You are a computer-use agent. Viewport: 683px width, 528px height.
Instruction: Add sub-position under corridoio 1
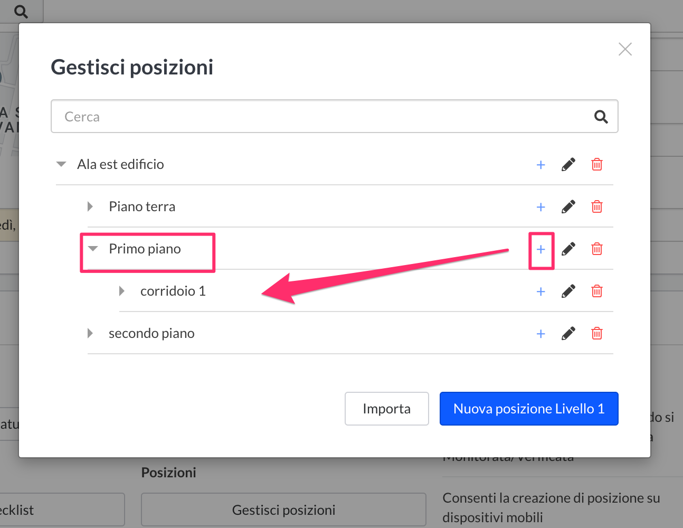click(x=540, y=291)
